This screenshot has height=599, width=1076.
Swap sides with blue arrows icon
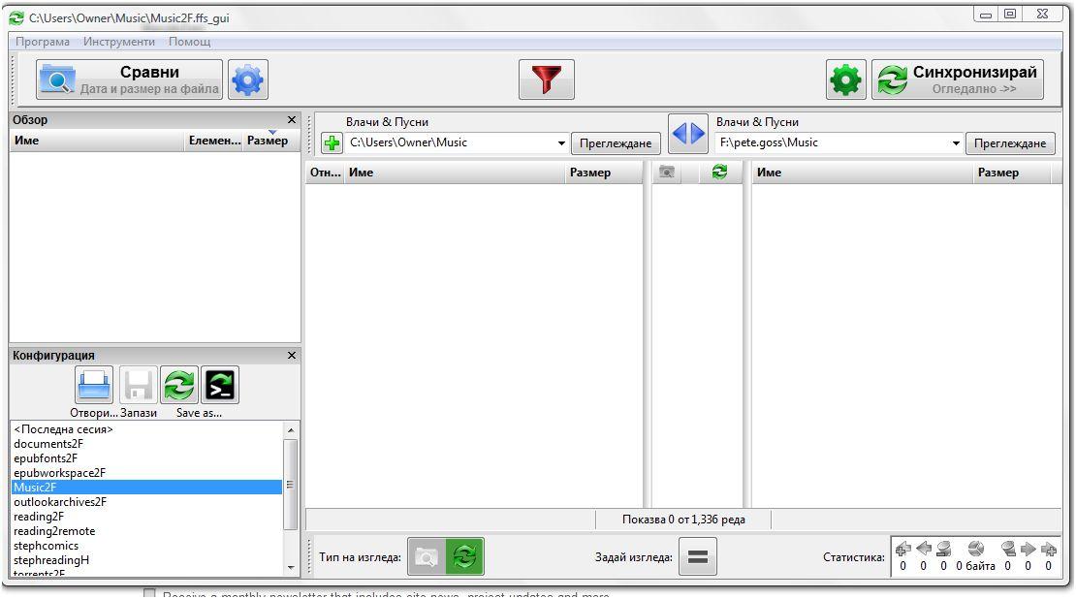tap(687, 133)
